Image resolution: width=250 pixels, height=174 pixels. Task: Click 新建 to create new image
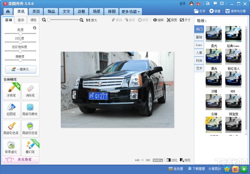pyautogui.click(x=215, y=11)
